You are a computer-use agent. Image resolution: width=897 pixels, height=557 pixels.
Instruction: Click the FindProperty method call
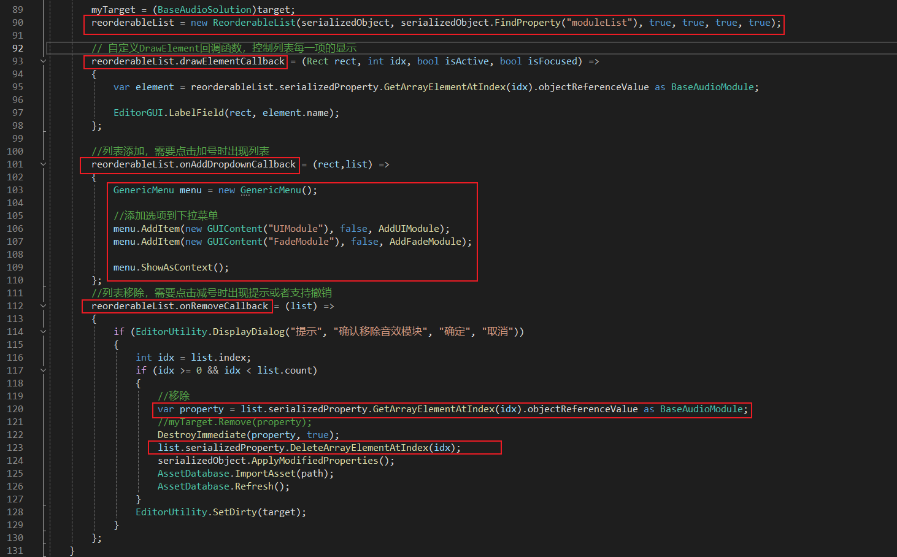click(528, 23)
